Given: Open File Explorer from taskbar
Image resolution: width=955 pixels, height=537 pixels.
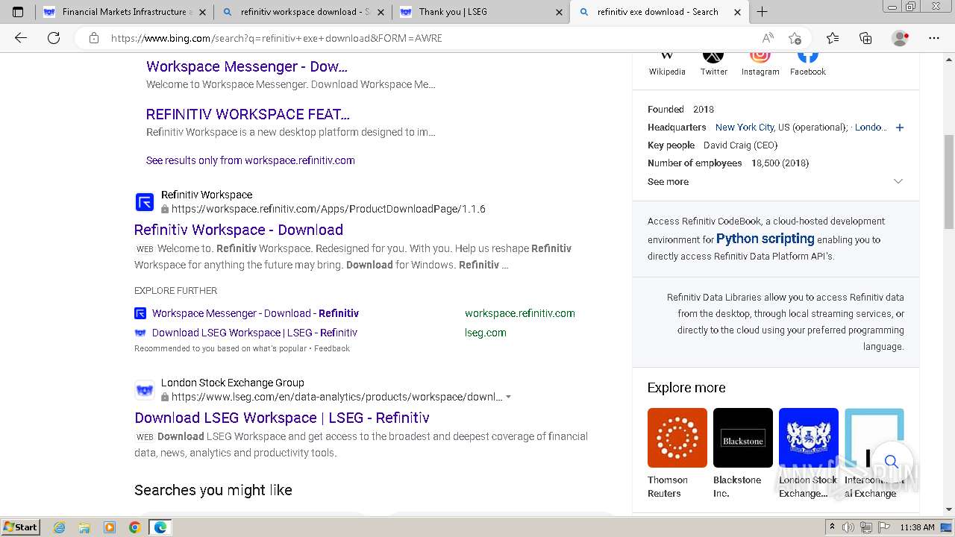Looking at the screenshot, I should (84, 527).
